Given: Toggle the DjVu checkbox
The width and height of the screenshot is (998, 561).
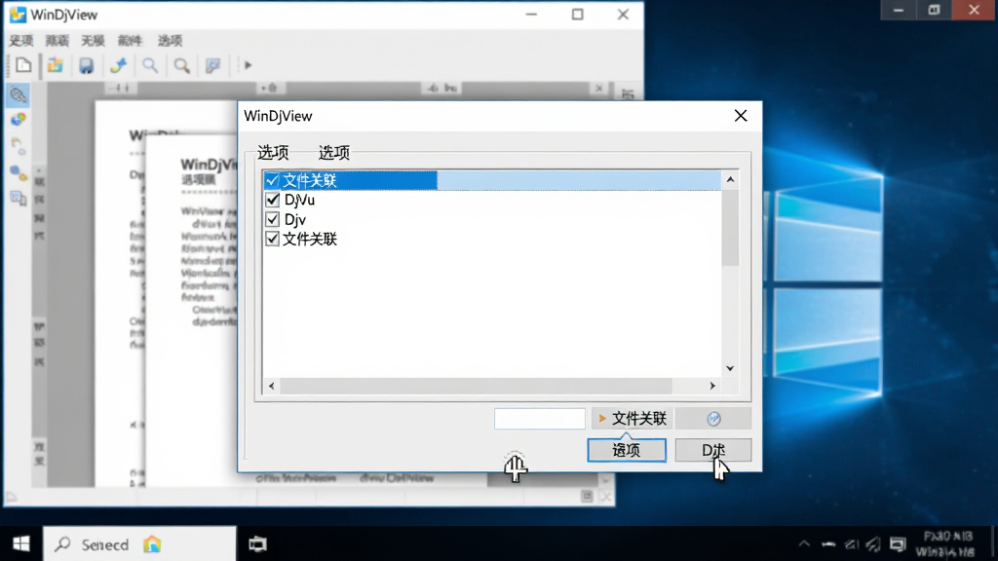Looking at the screenshot, I should (273, 200).
